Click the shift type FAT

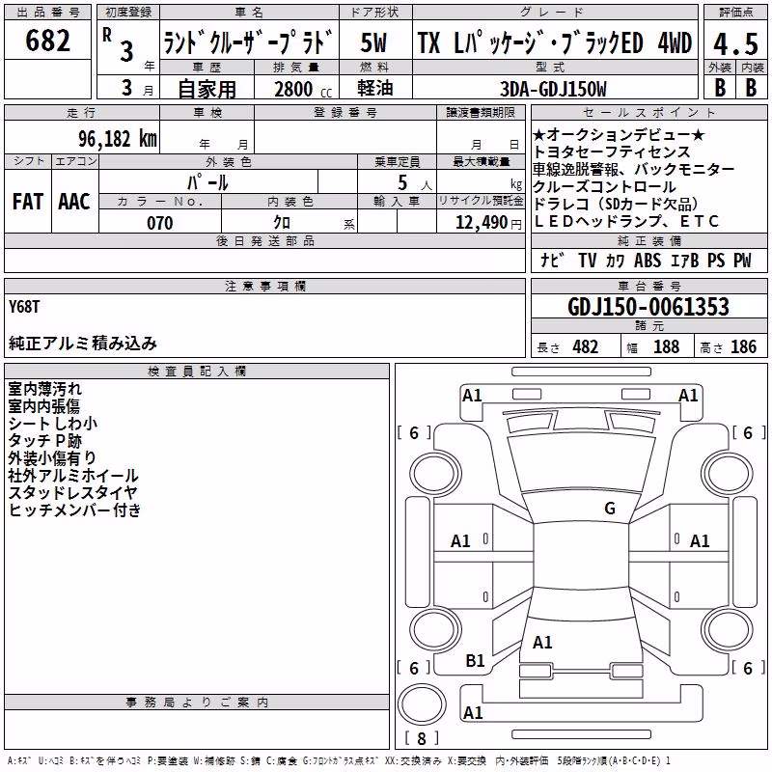tap(28, 202)
